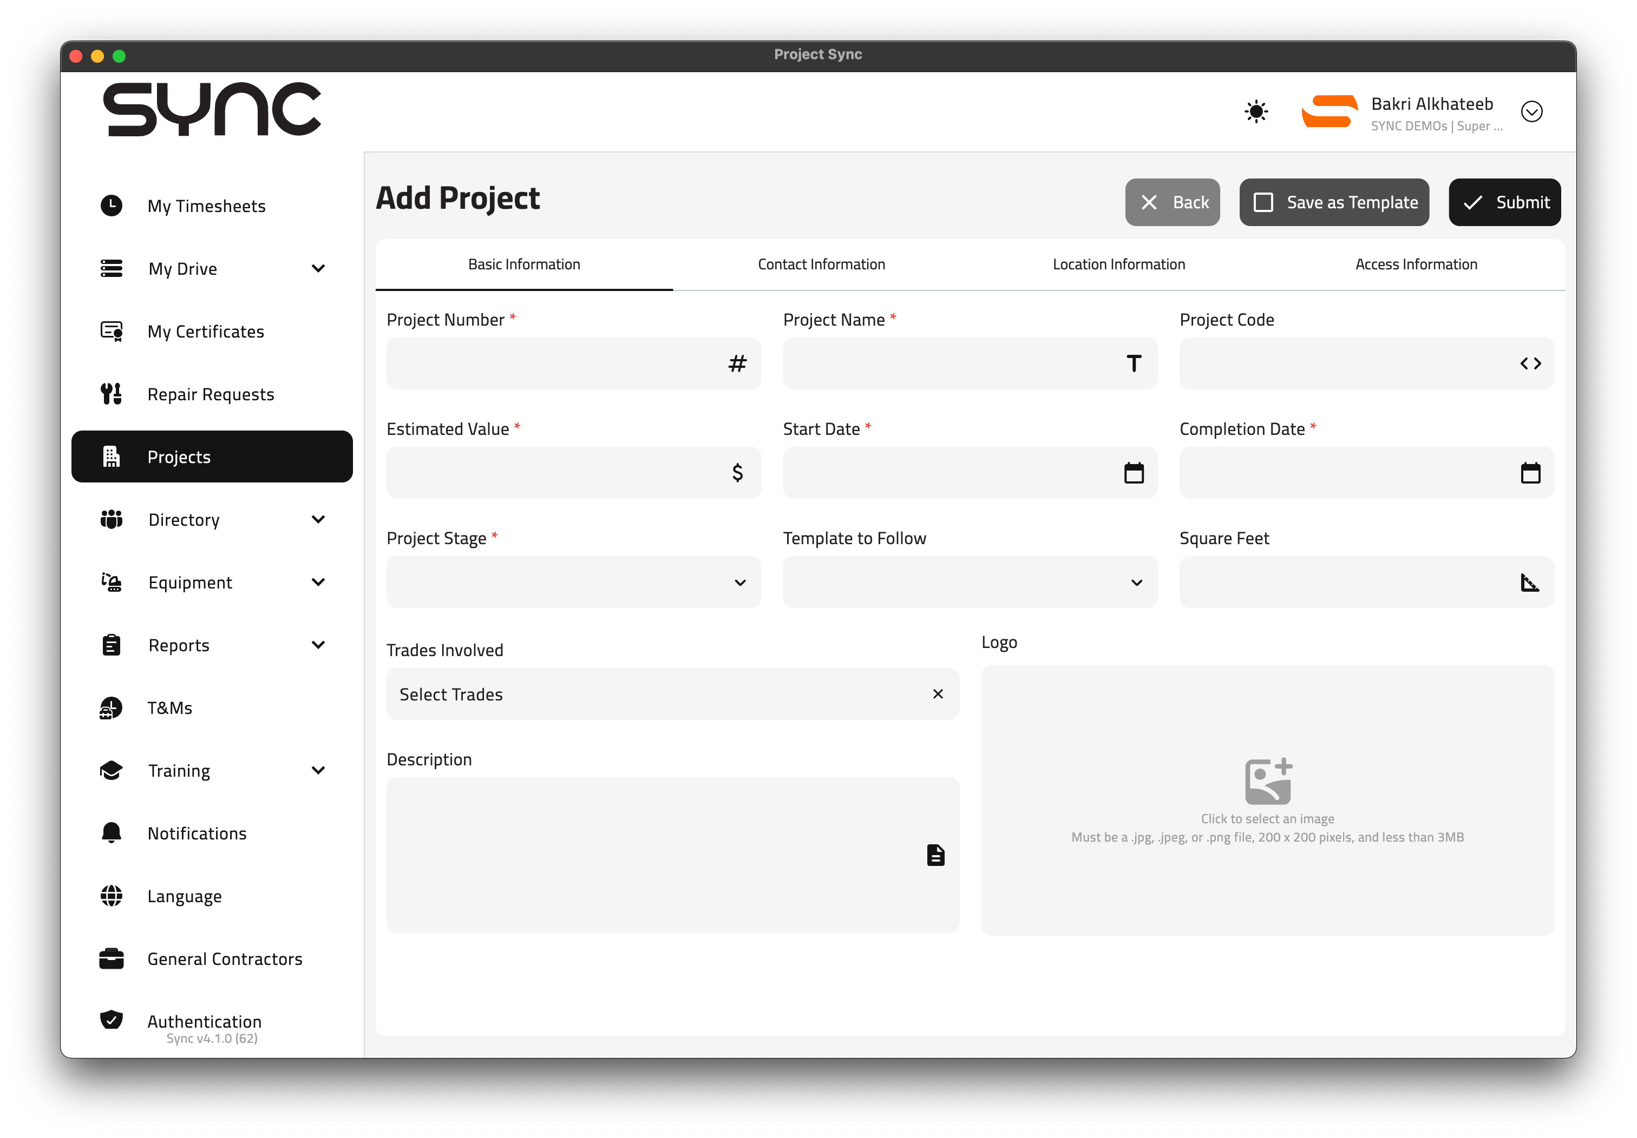Open General Contractors page link

click(212, 958)
